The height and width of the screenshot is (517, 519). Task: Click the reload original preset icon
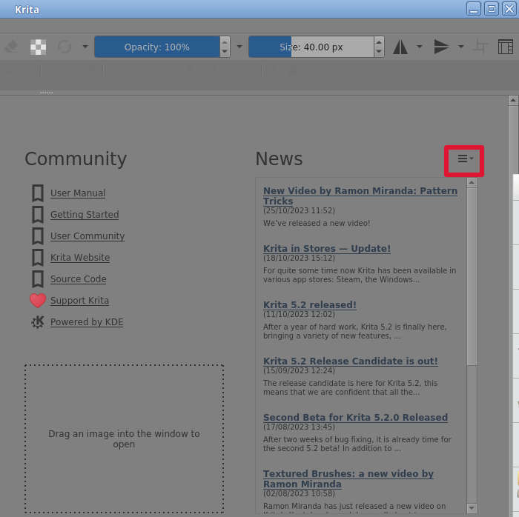65,47
